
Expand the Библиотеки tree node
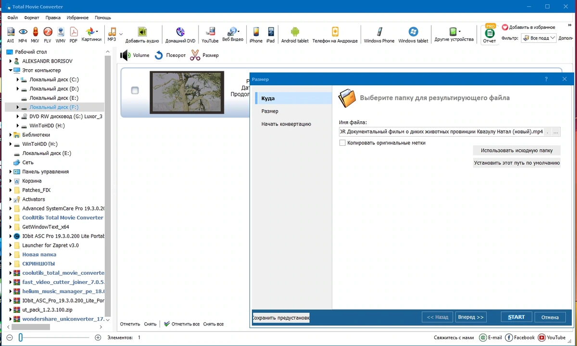coord(11,135)
